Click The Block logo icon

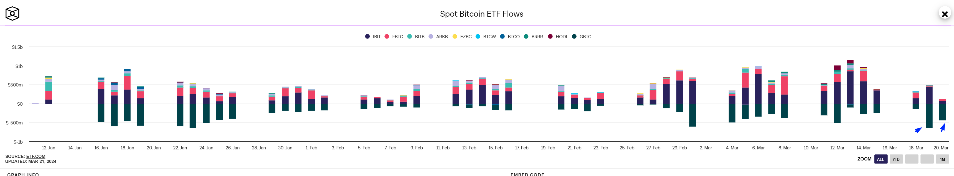pyautogui.click(x=12, y=14)
